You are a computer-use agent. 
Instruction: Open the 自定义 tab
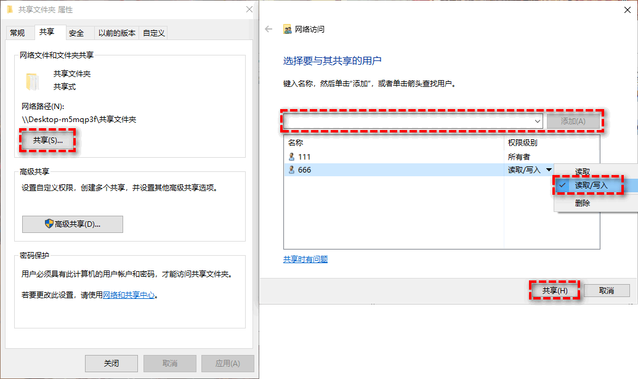pos(155,33)
